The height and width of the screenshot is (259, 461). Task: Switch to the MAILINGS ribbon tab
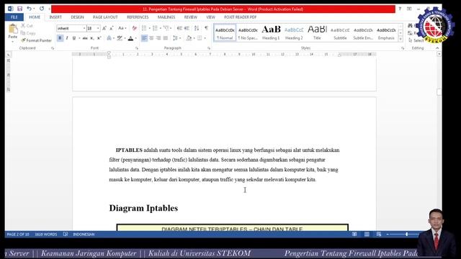click(166, 17)
